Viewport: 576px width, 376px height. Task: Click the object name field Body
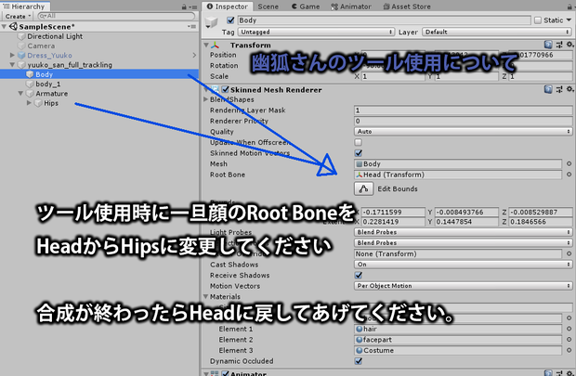pos(384,20)
